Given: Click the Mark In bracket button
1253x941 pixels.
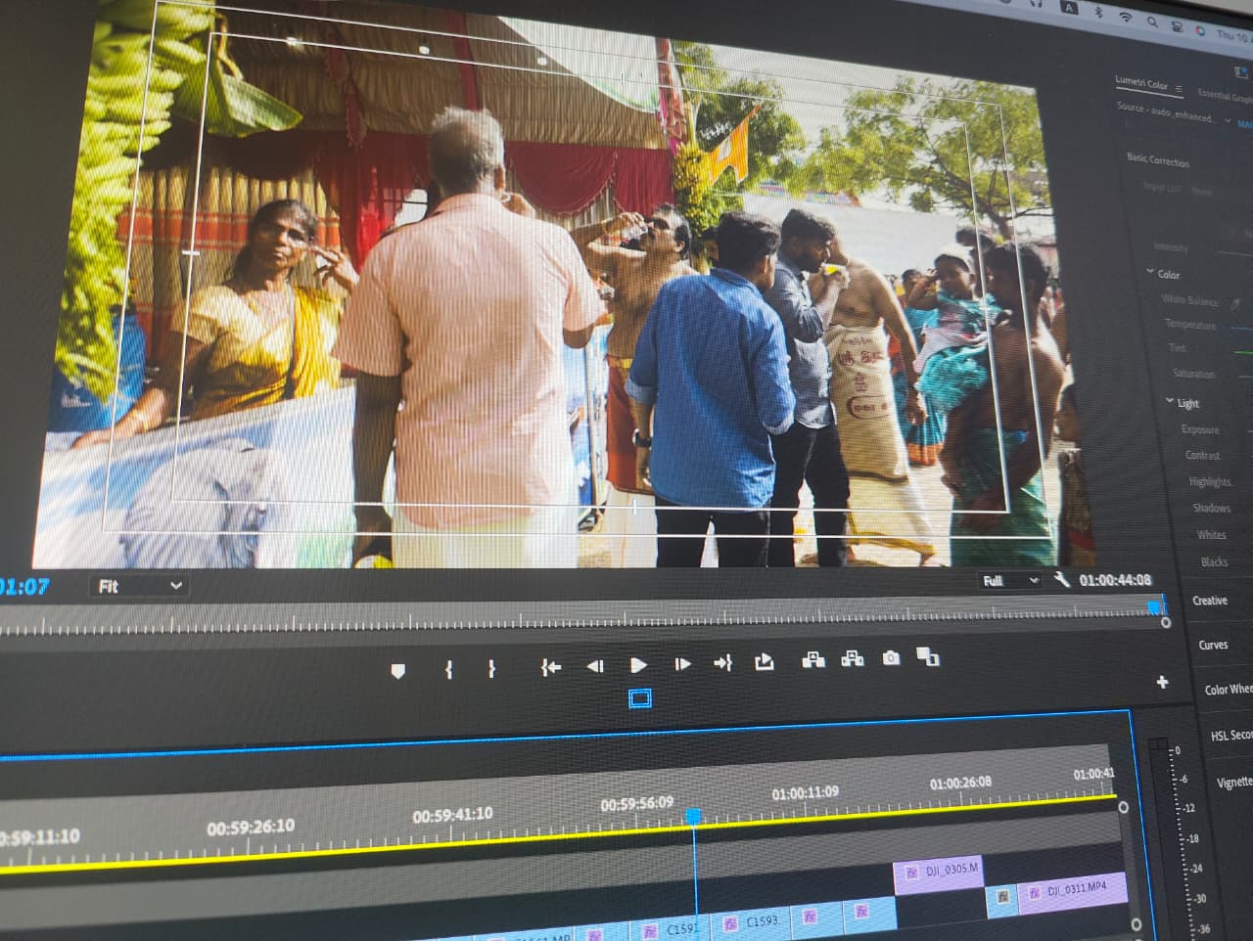Looking at the screenshot, I should 448,670.
